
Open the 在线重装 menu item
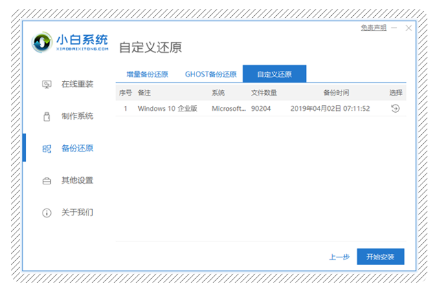[x=76, y=84]
